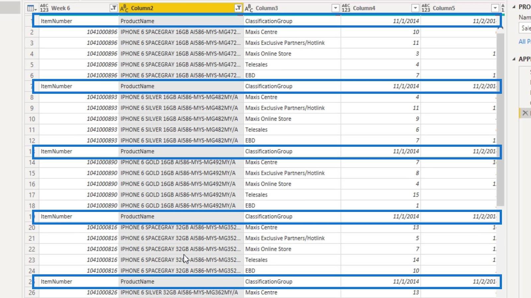
Task: Select Maxis Exclusive Partners/Hotlink cell in row 15
Action: [x=292, y=173]
